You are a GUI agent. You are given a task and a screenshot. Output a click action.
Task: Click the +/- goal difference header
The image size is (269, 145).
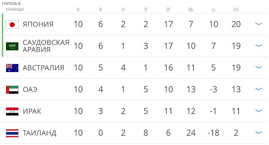pos(213,10)
